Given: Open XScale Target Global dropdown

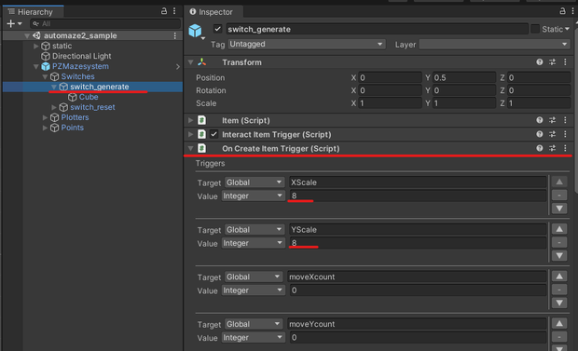Looking at the screenshot, I should (254, 182).
